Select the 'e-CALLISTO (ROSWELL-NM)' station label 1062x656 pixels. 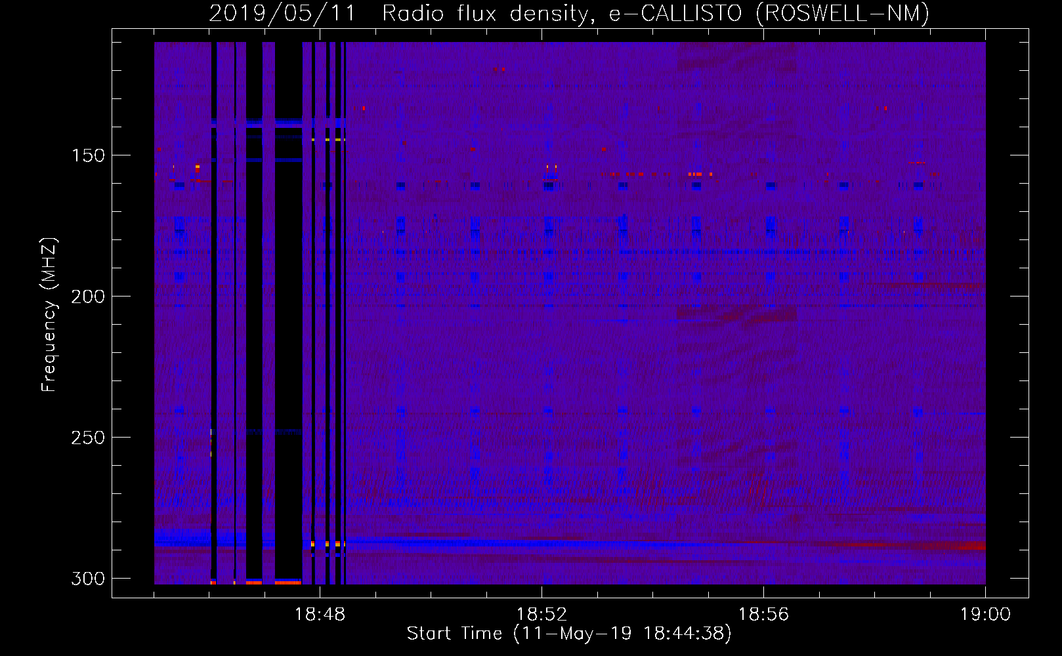[769, 13]
